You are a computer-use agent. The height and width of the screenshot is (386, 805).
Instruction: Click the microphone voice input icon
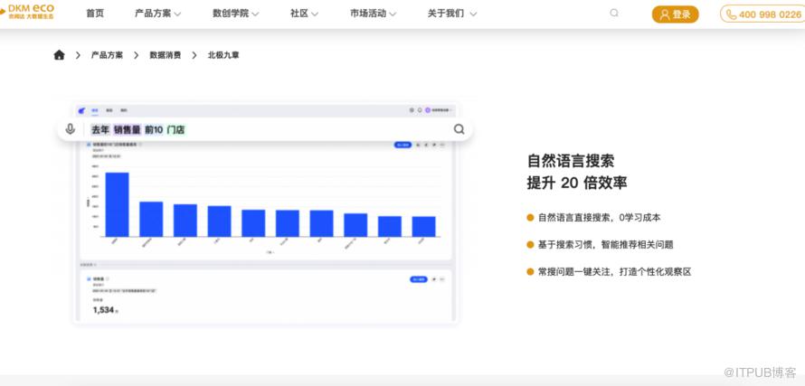click(x=71, y=129)
